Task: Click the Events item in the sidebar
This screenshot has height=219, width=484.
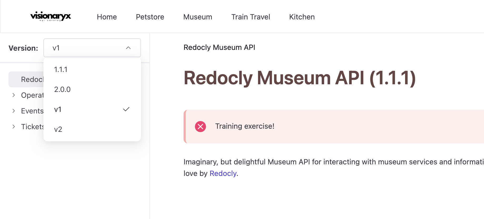Action: tap(32, 111)
